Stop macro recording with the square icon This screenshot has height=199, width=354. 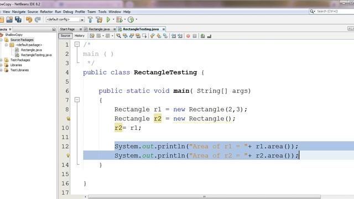(195, 36)
